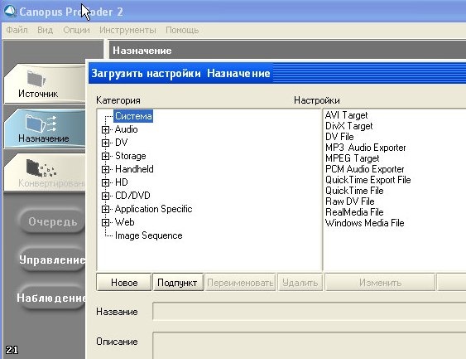Choose the DV File preset
466x359 pixels.
(339, 137)
